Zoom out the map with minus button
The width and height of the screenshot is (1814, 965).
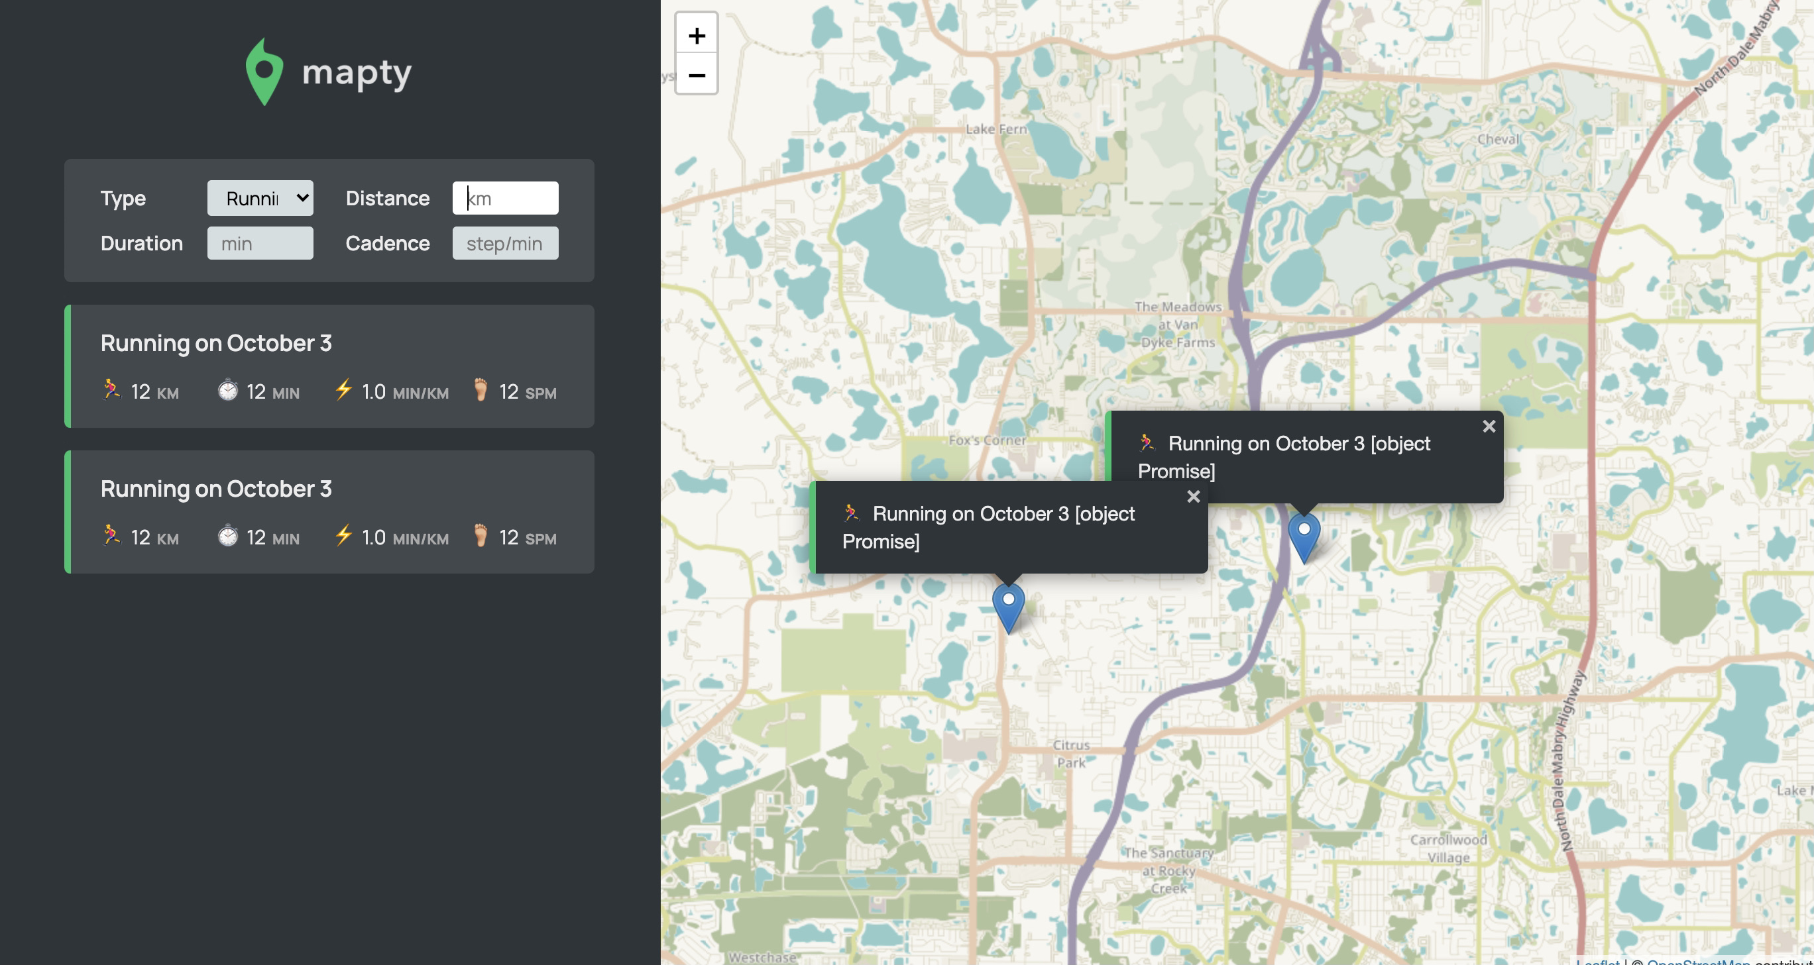tap(696, 75)
